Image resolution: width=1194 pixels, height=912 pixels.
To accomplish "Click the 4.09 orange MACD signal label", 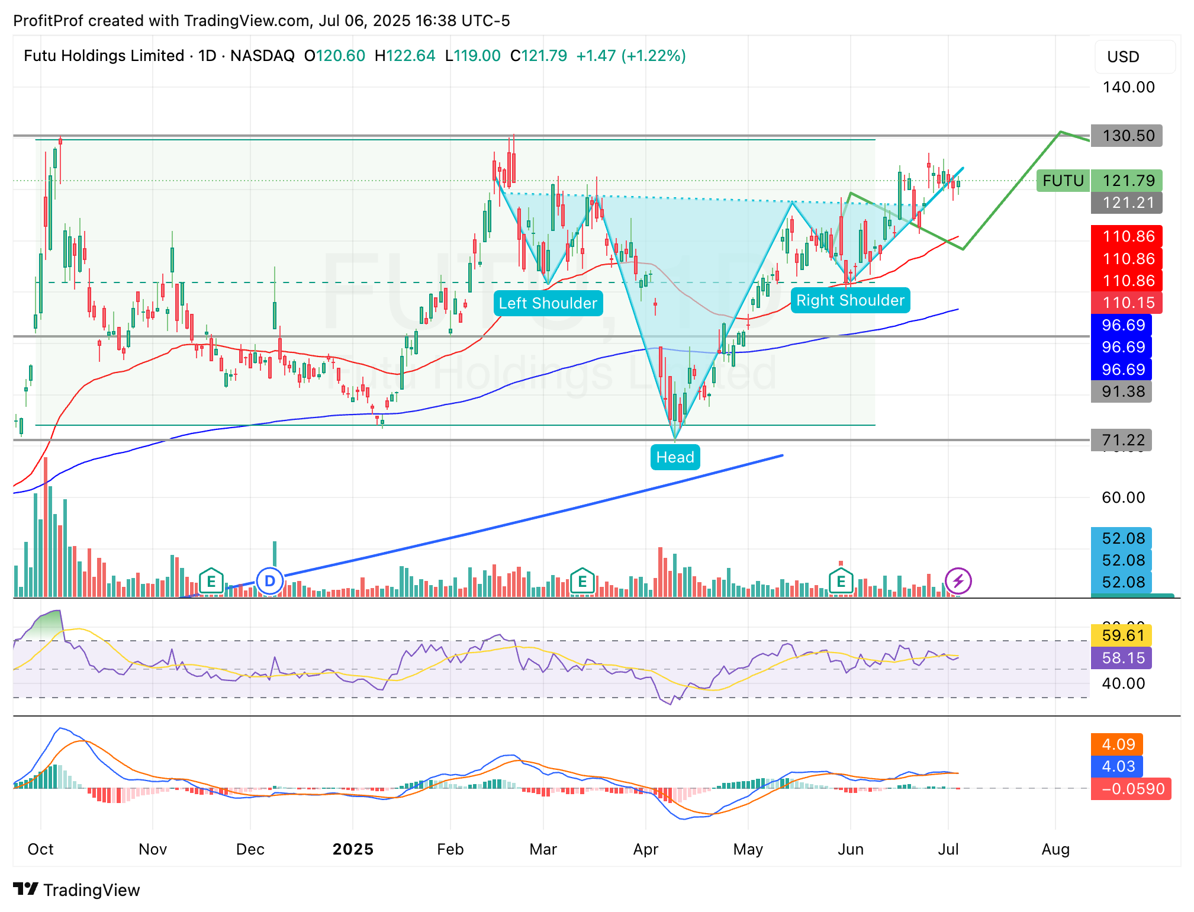I will point(1117,744).
